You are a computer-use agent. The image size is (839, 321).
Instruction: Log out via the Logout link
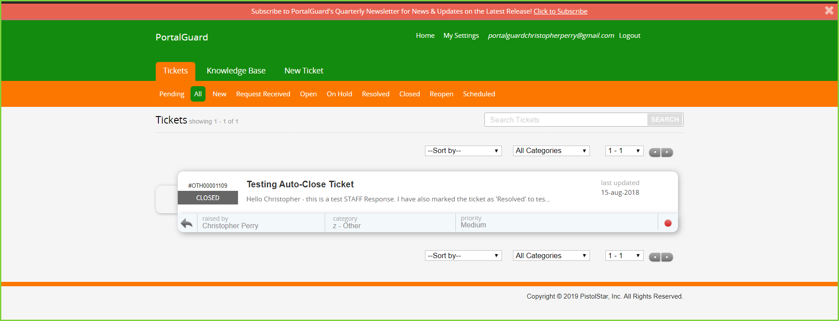630,36
